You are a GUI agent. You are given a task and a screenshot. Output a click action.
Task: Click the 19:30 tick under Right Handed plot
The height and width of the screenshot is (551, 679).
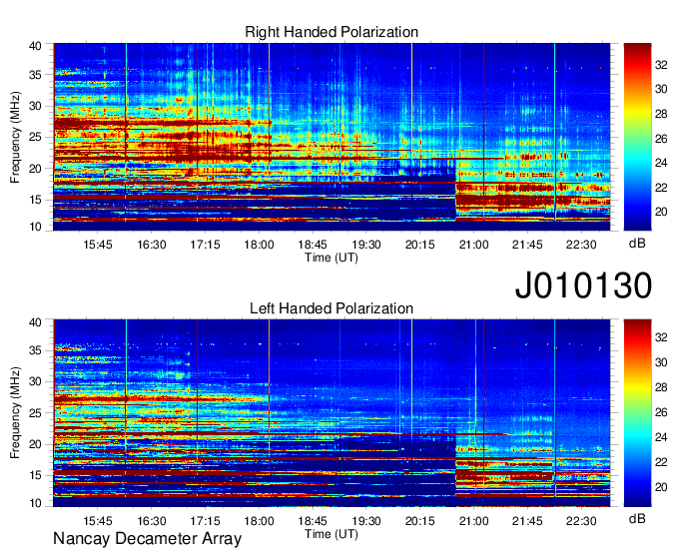coord(366,245)
